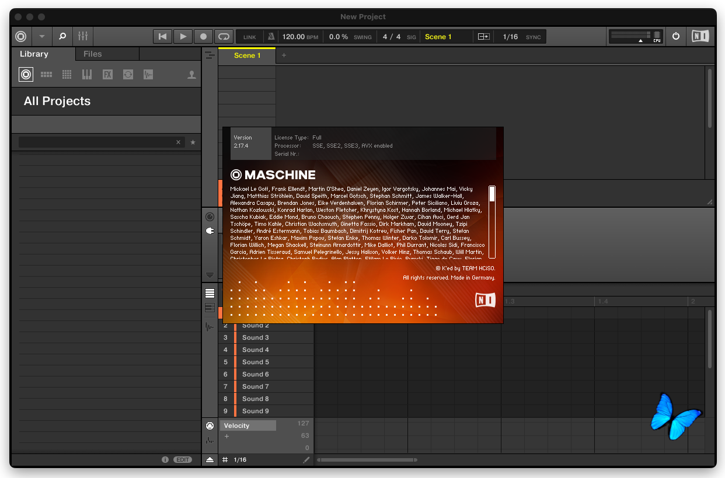This screenshot has height=478, width=725.
Task: Select the Samples waveform icon in Library
Action: 148,75
